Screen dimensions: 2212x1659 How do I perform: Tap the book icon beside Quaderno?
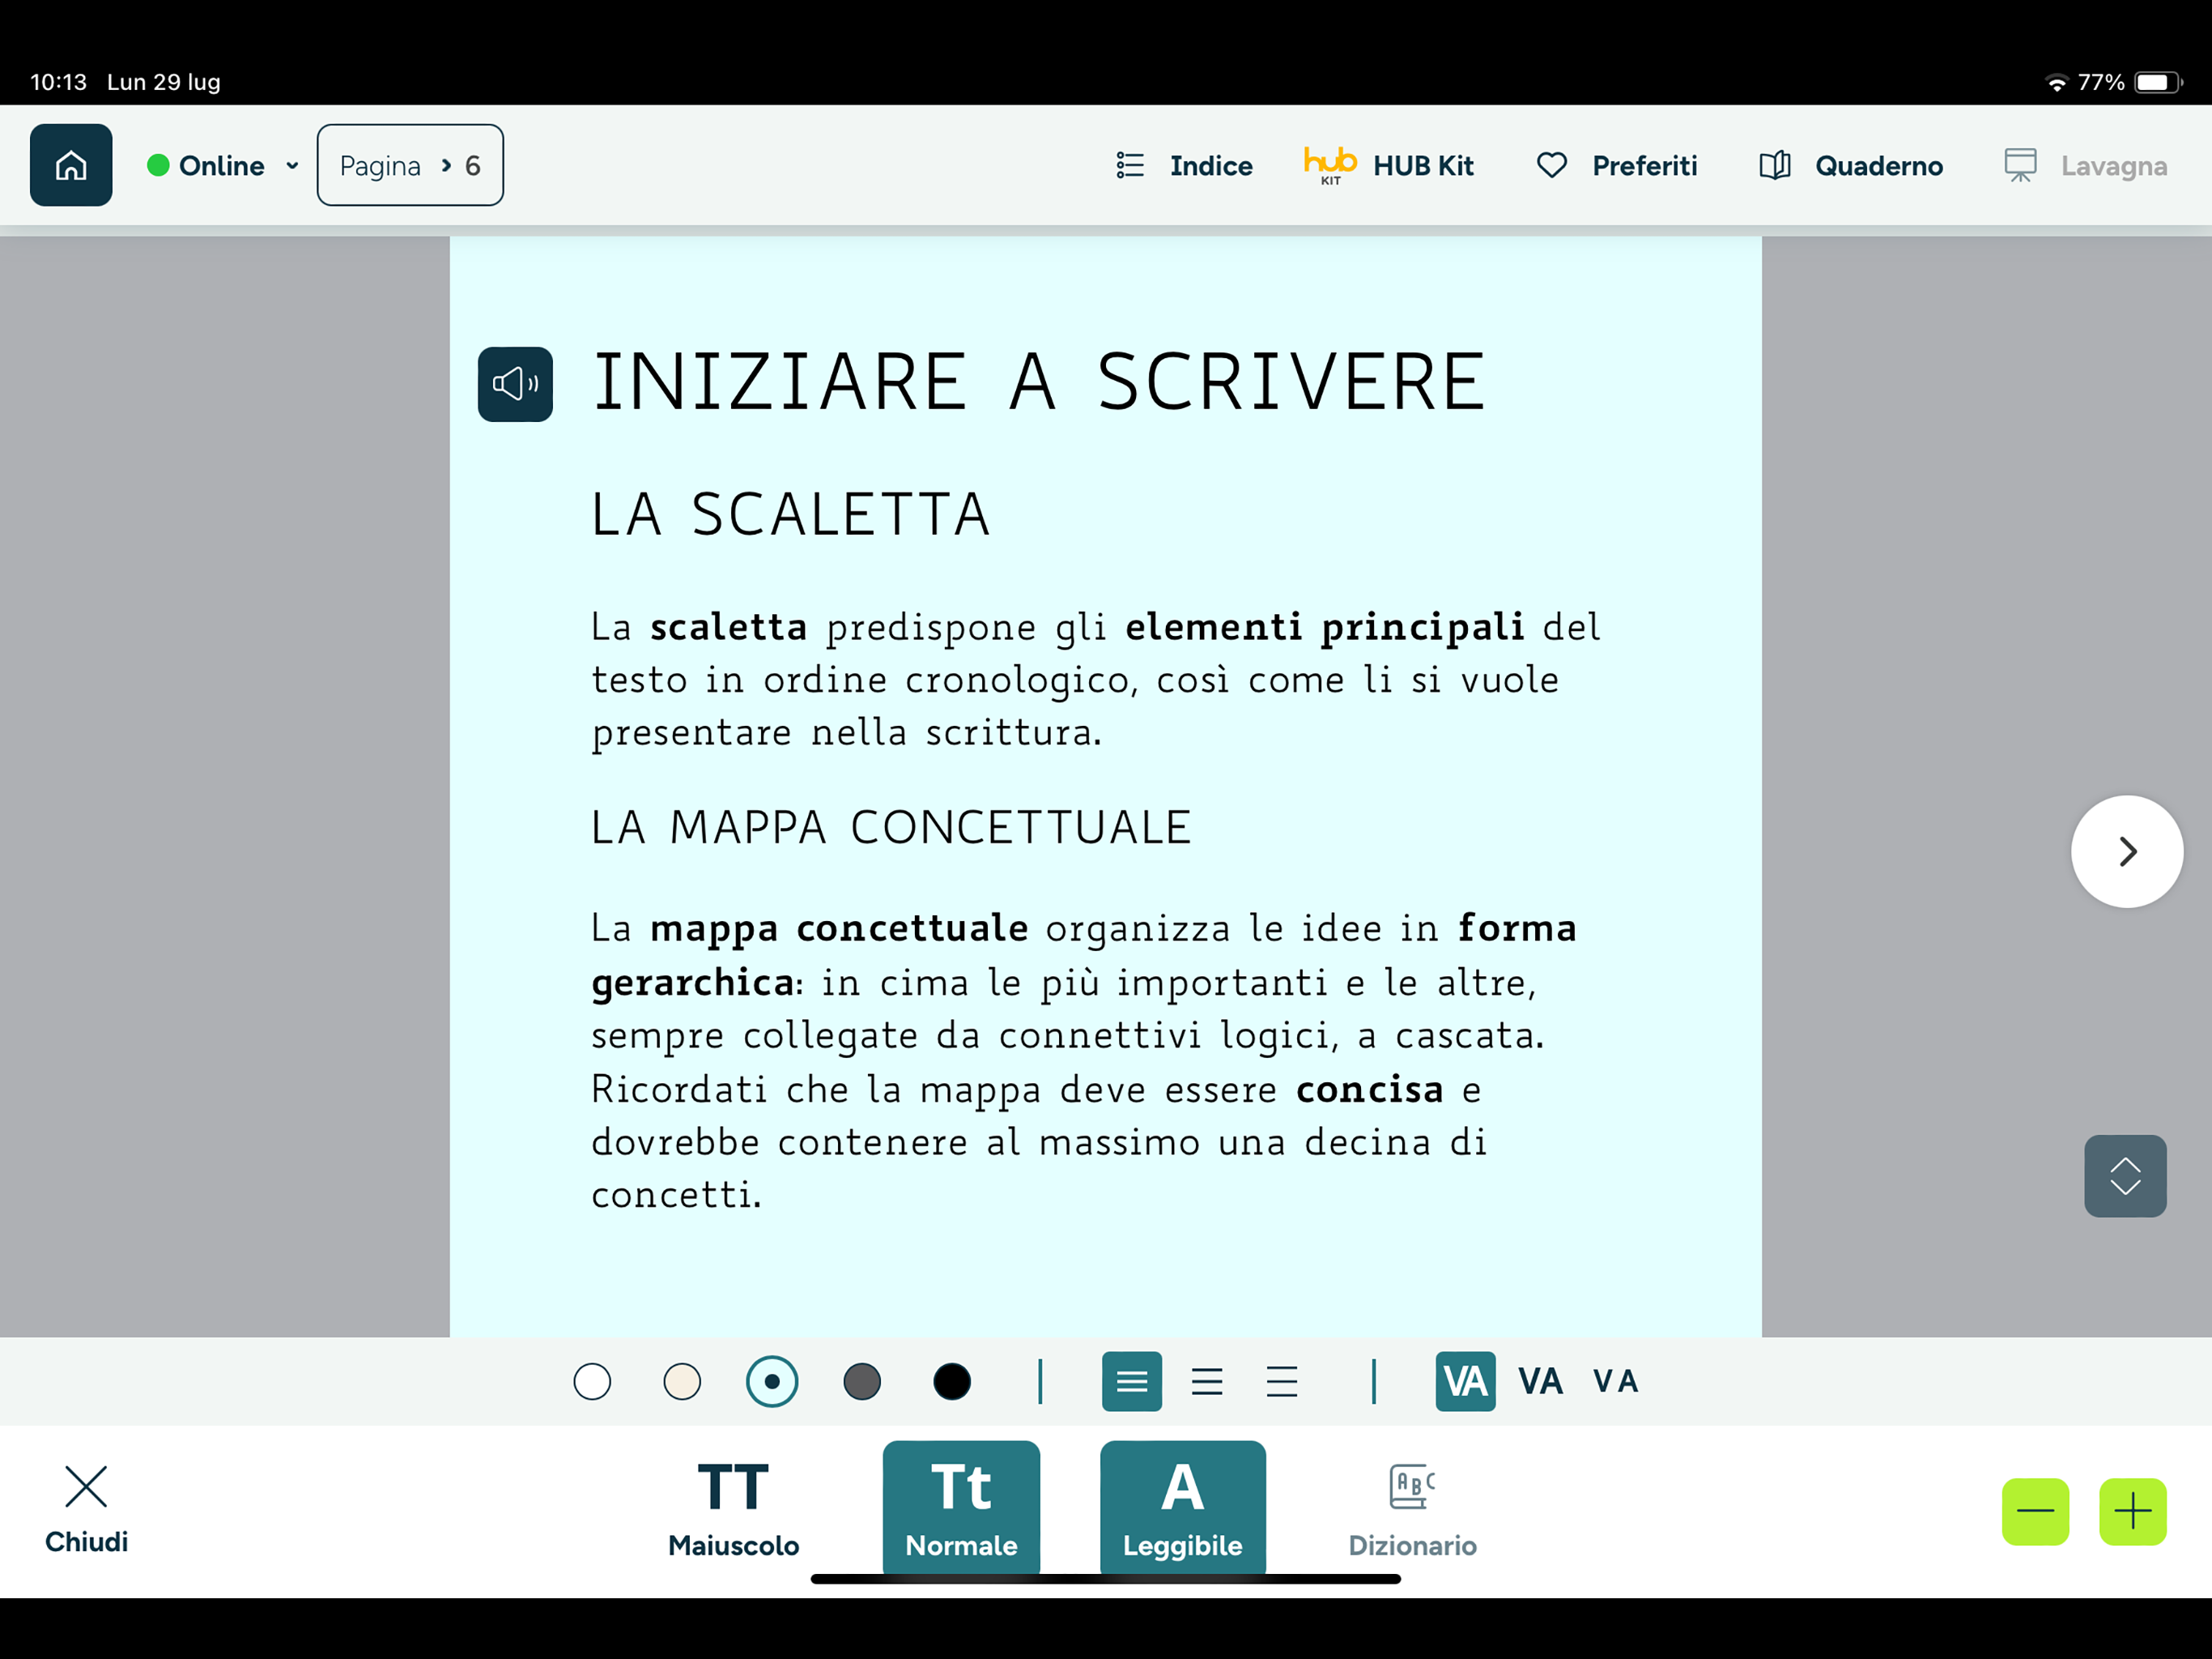pyautogui.click(x=1775, y=165)
